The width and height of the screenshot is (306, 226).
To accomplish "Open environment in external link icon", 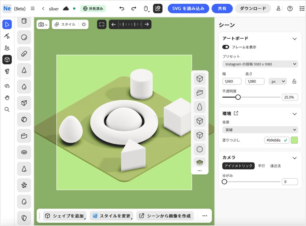I will 236,113.
